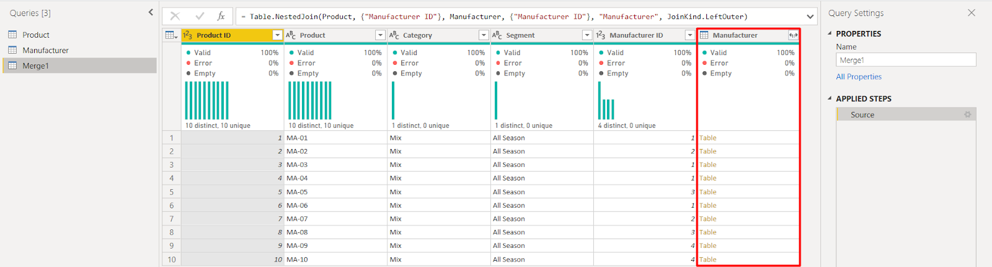Click the Table link in row 1
The image size is (992, 267).
[x=708, y=138]
